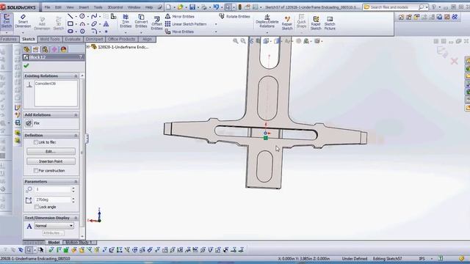470x264 pixels.
Task: Toggle the Lock angle checkbox
Action: point(37,207)
